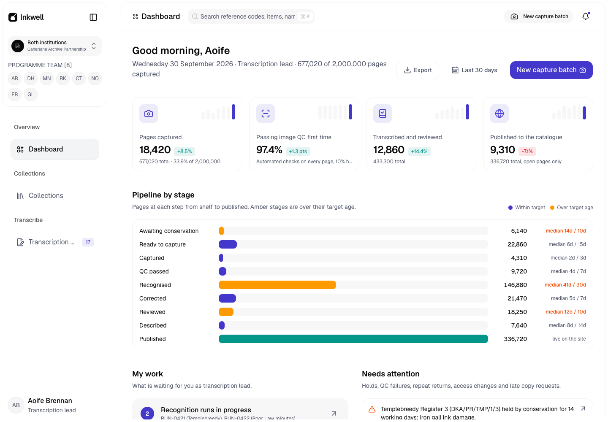Click the Transcribed and reviewed book icon
Screen dimensions: 608x422
click(383, 114)
